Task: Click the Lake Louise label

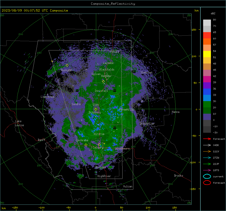Action: pyautogui.click(x=20, y=123)
